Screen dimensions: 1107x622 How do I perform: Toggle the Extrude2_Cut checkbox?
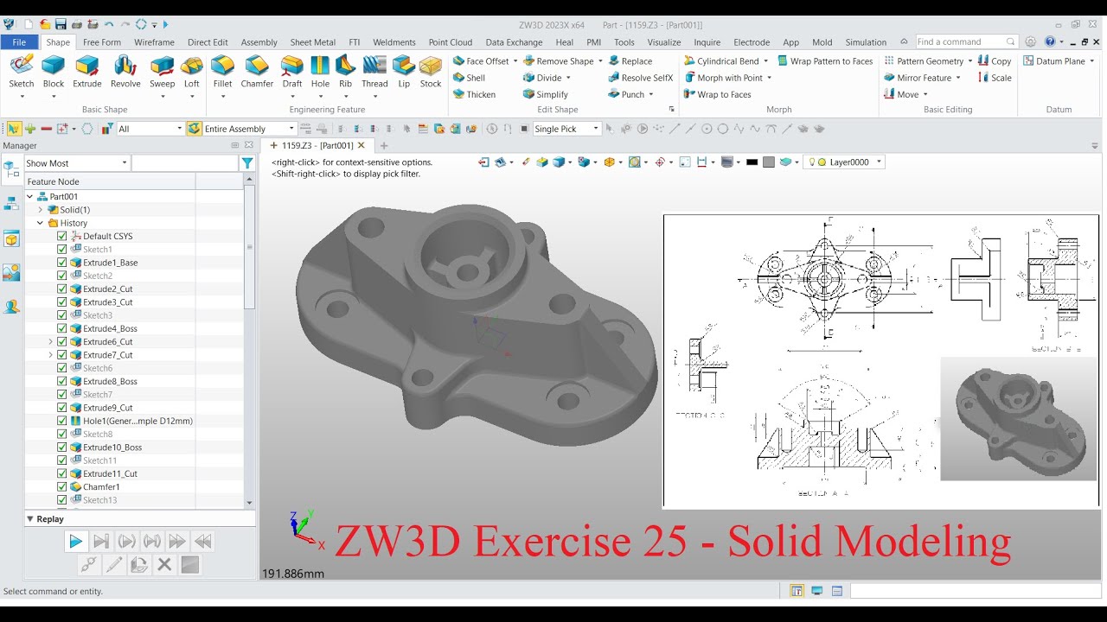[62, 289]
